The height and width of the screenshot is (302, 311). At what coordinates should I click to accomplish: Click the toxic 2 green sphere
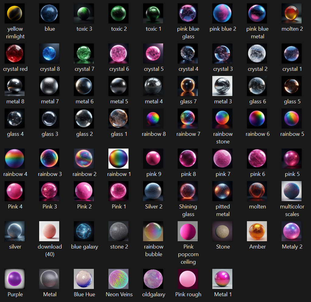click(x=118, y=13)
